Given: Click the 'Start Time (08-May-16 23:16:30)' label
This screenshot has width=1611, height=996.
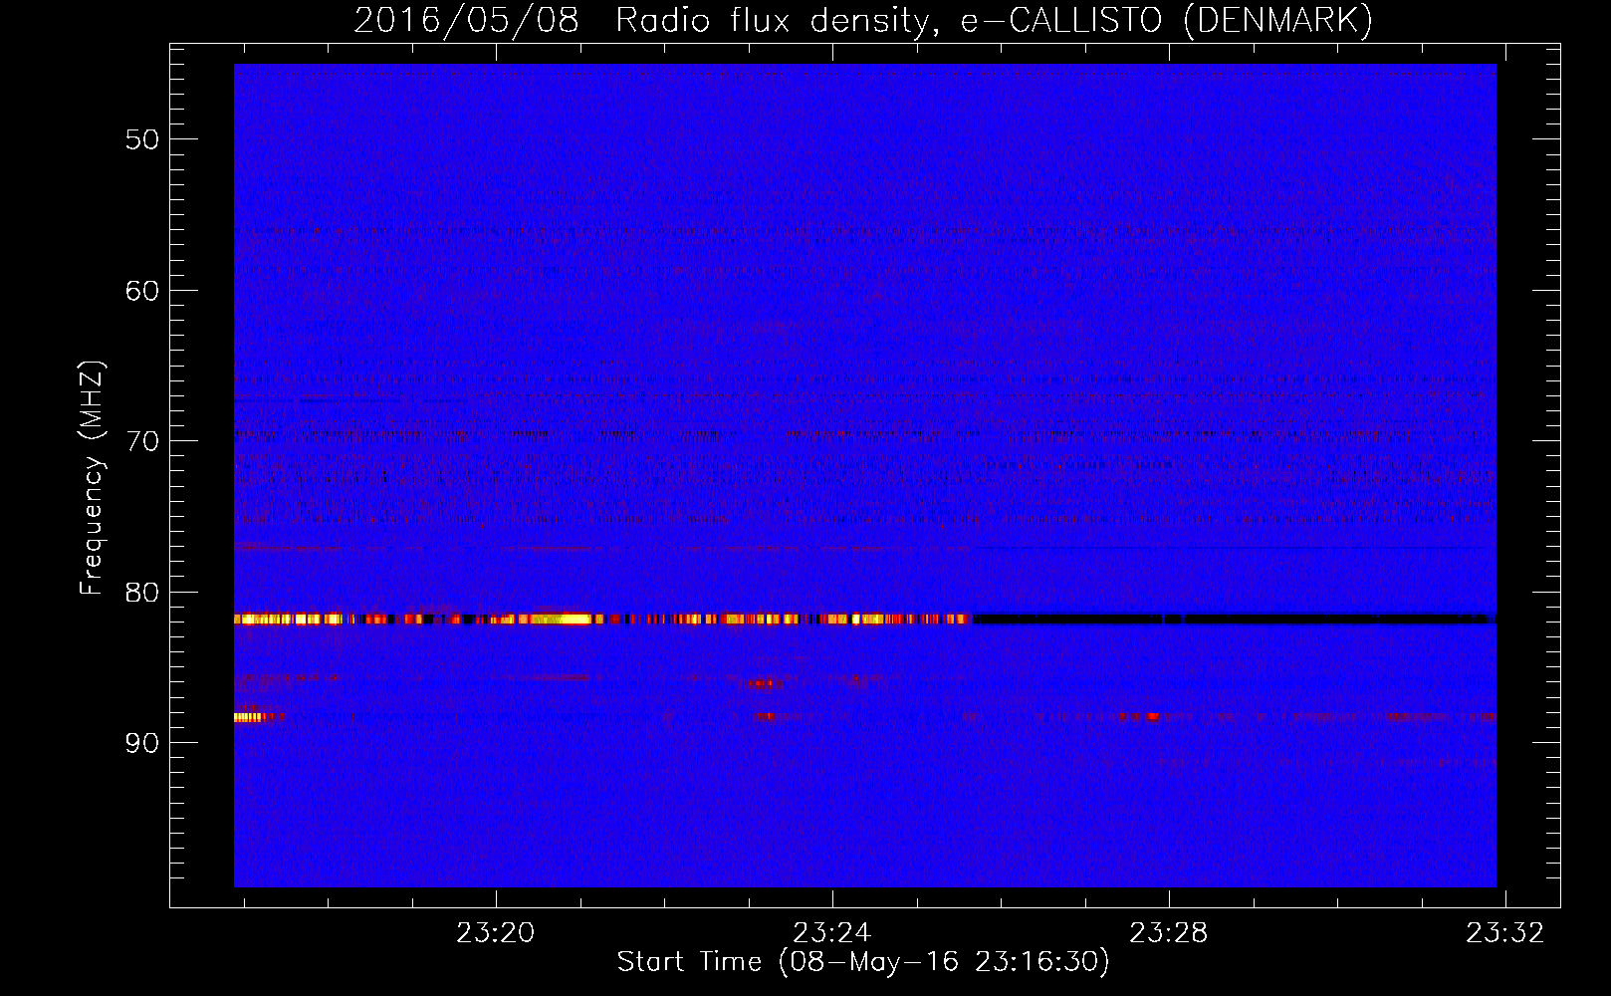Looking at the screenshot, I should (x=863, y=962).
